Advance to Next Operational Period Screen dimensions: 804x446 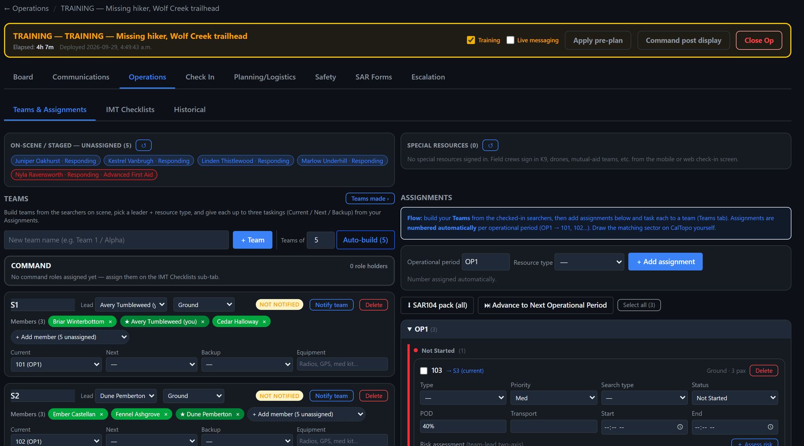545,305
